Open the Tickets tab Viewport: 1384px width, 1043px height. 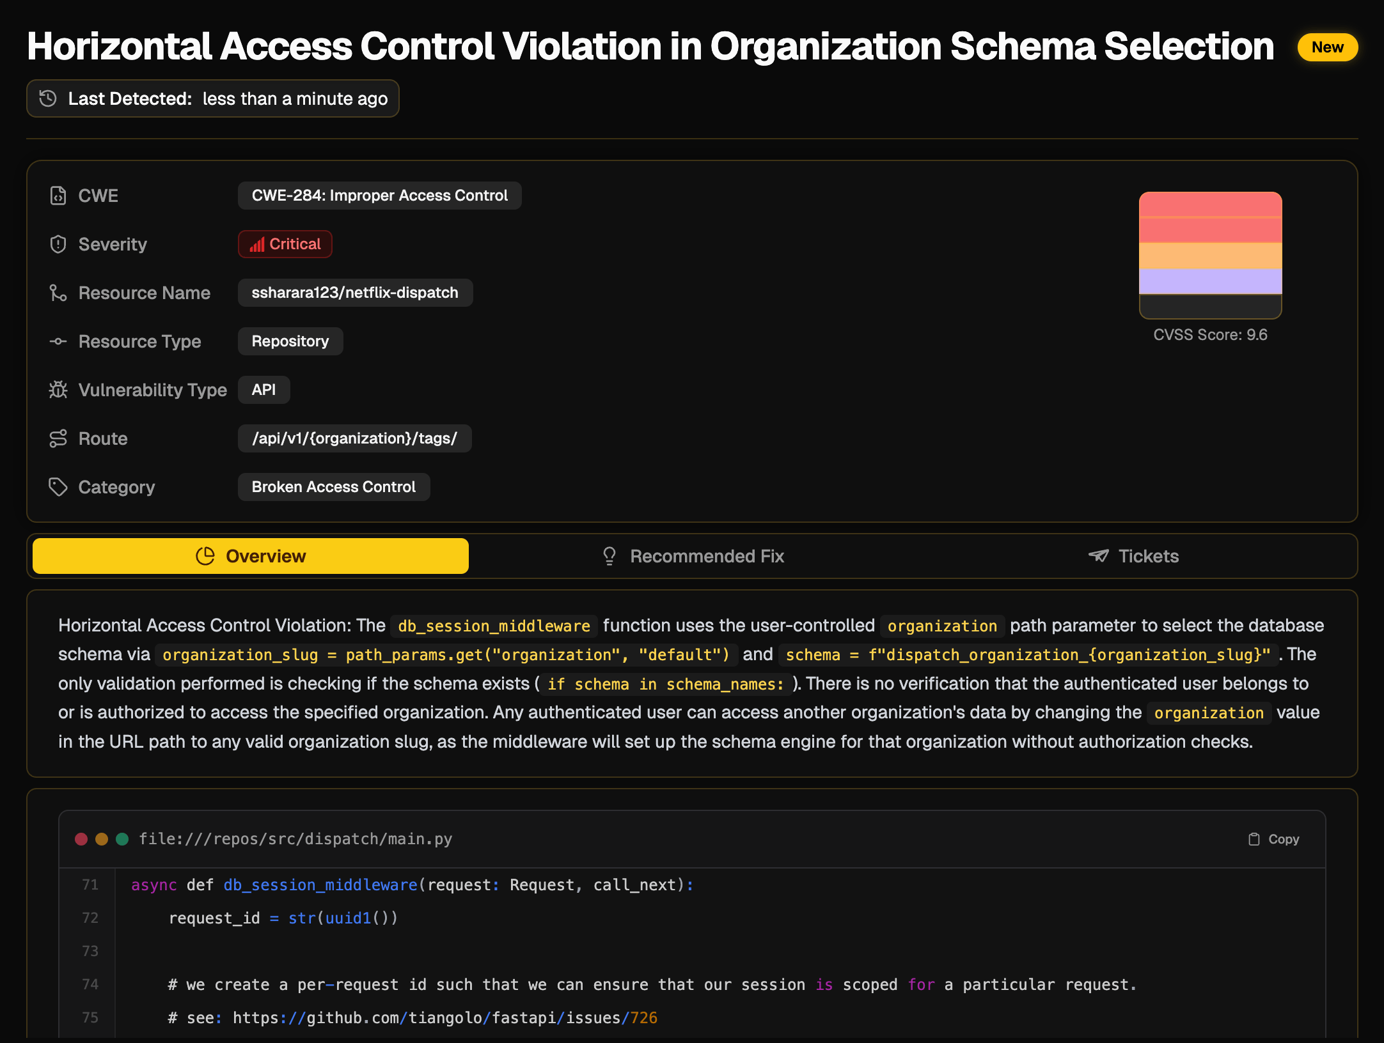(1133, 556)
